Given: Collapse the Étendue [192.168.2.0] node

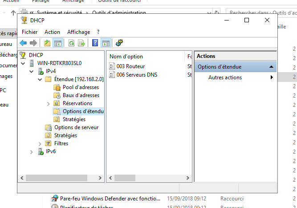Looking at the screenshot, I should 39,79.
